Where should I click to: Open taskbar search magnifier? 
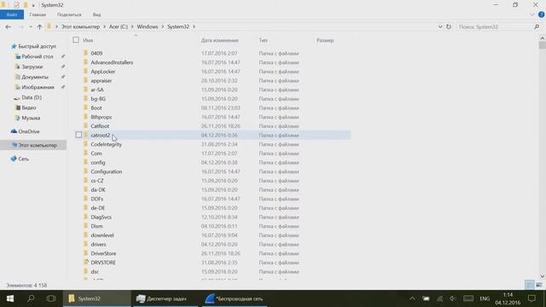coord(31,298)
